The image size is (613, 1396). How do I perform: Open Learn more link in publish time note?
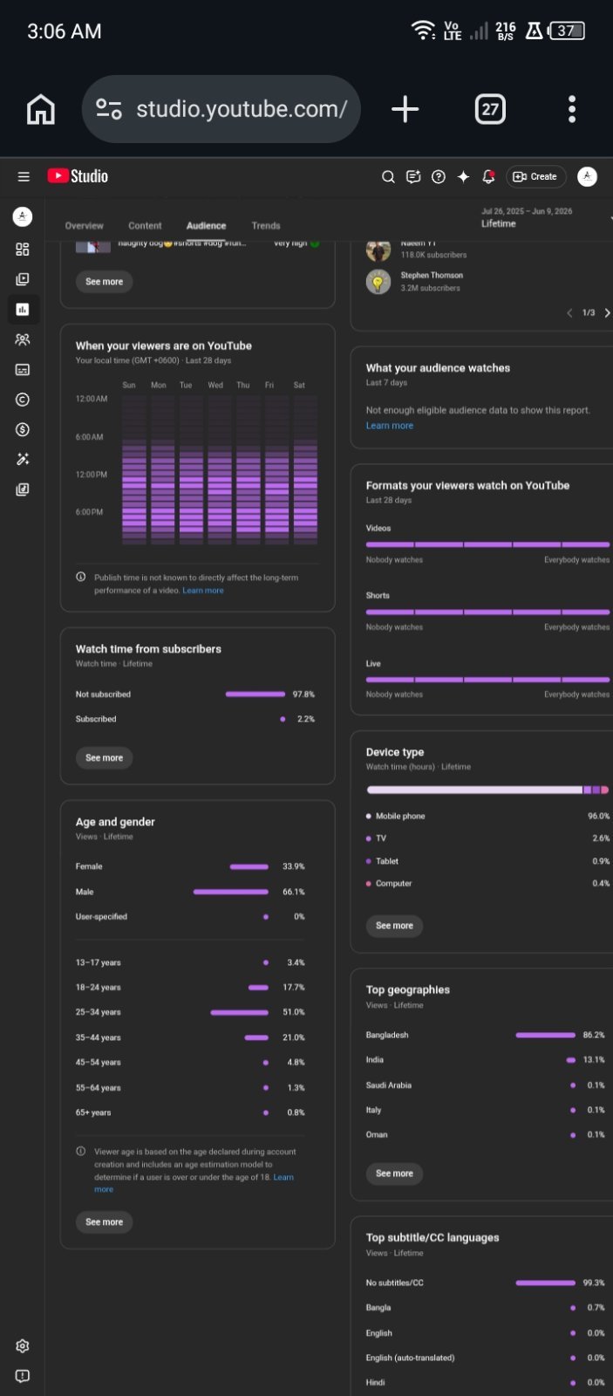tap(203, 591)
